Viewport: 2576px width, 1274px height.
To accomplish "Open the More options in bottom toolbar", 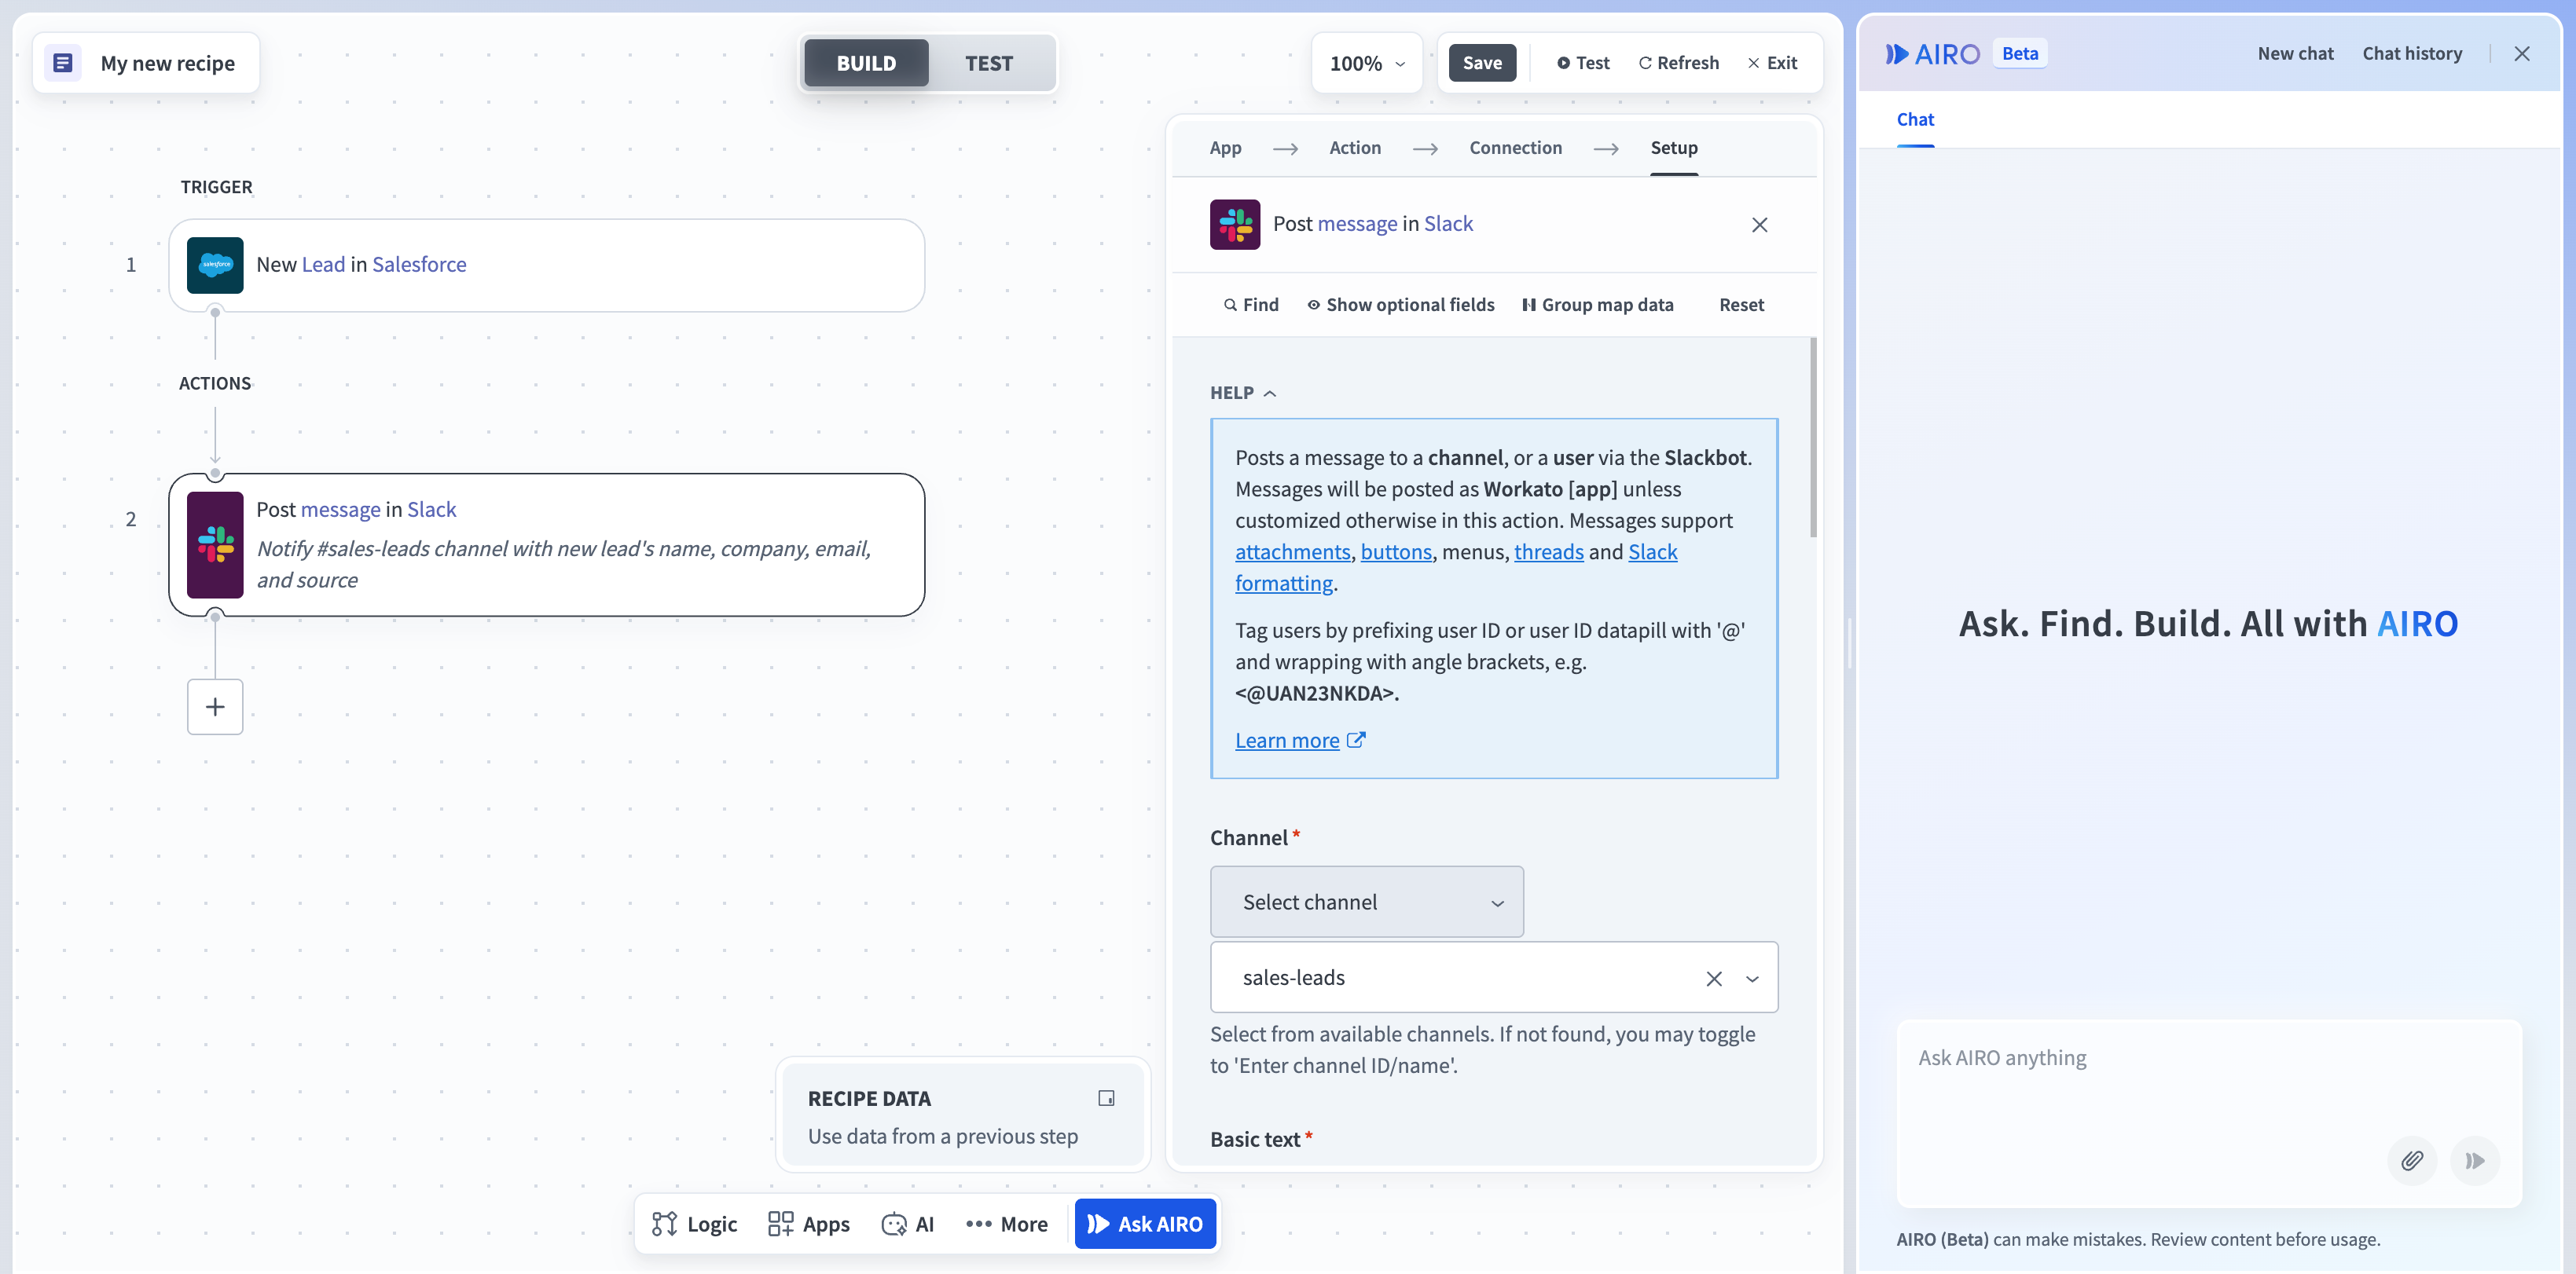I will pos(1006,1224).
